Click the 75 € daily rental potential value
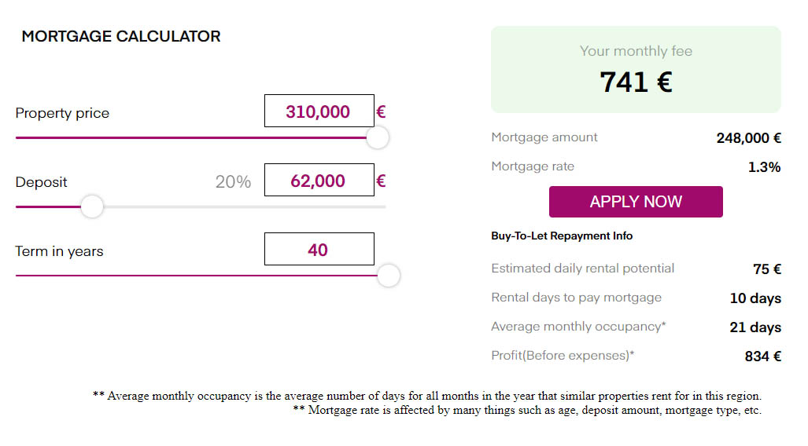The width and height of the screenshot is (808, 446). click(766, 269)
